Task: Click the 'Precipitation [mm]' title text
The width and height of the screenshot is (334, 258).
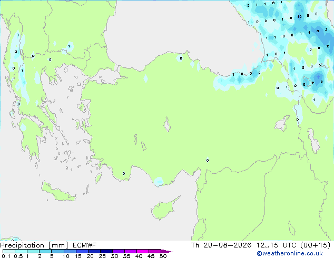Action: 34,245
